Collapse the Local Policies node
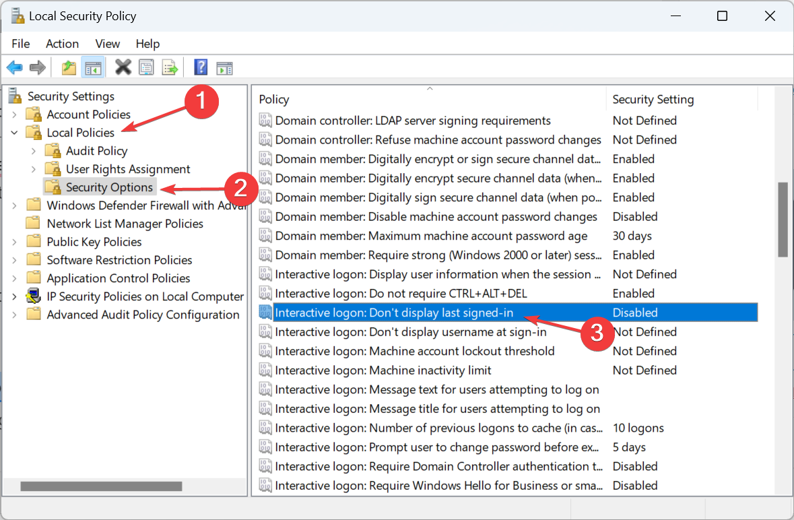 pos(15,133)
